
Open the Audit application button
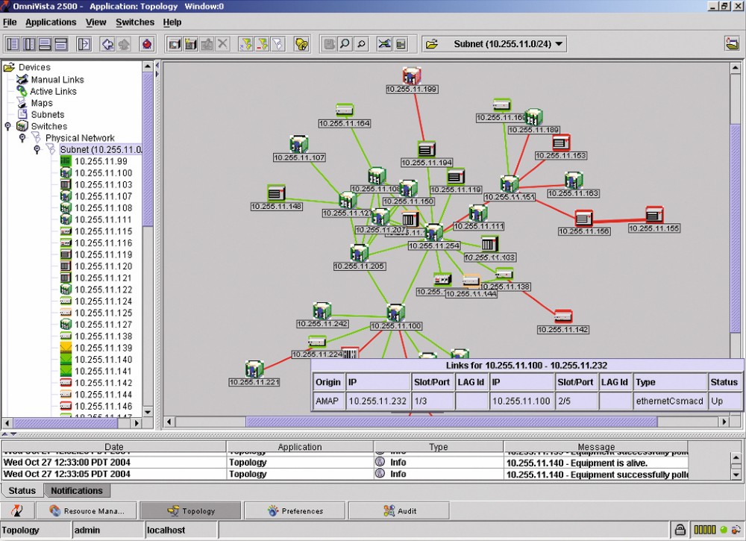tap(399, 511)
